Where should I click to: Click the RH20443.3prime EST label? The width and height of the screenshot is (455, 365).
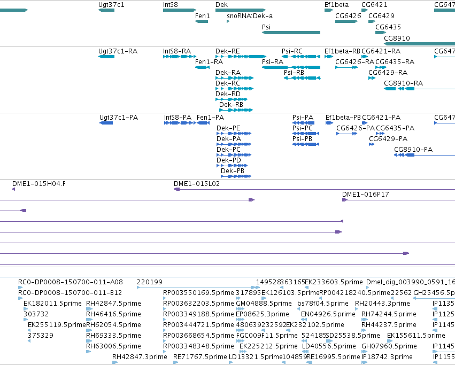[383, 304]
